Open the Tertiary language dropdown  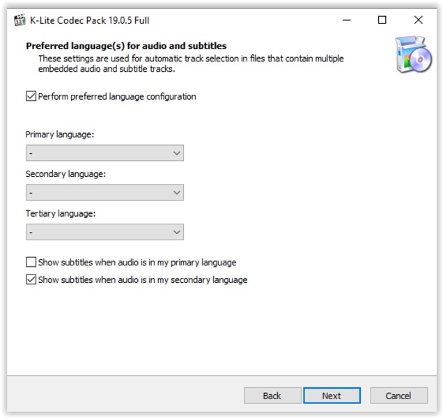[x=104, y=231]
